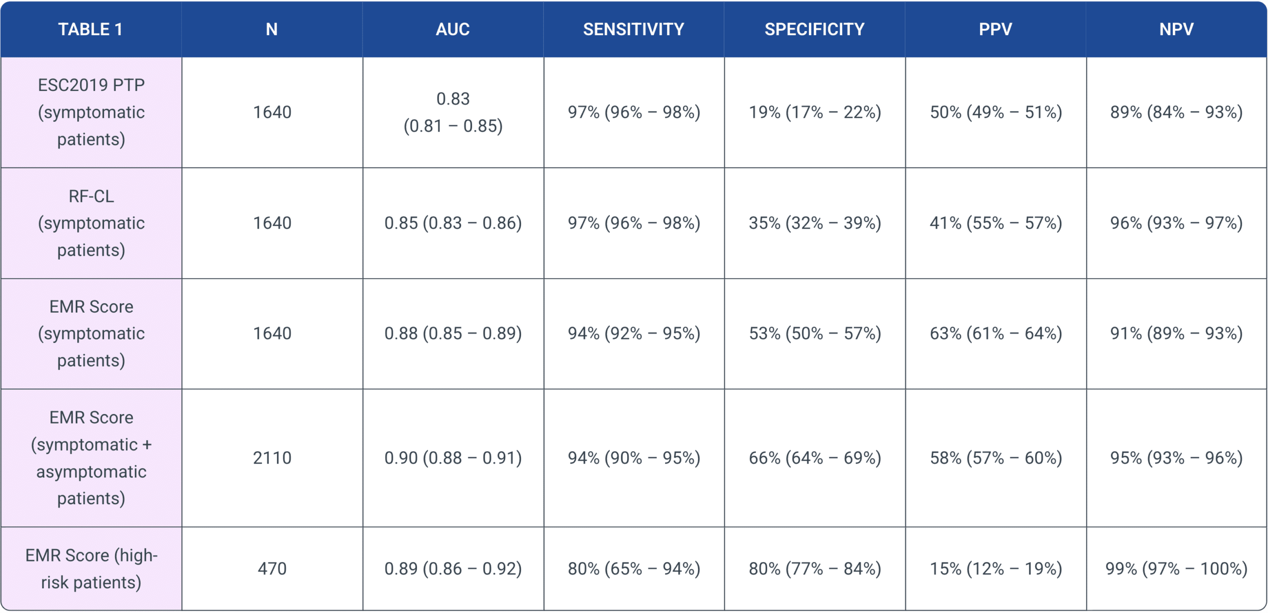1268x613 pixels.
Task: Click the N value 470 cell
Action: [272, 569]
